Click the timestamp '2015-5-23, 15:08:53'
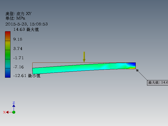 27,24
